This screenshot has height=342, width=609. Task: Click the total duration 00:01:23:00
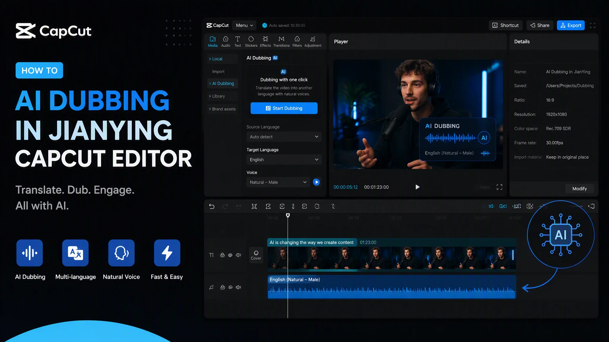376,187
